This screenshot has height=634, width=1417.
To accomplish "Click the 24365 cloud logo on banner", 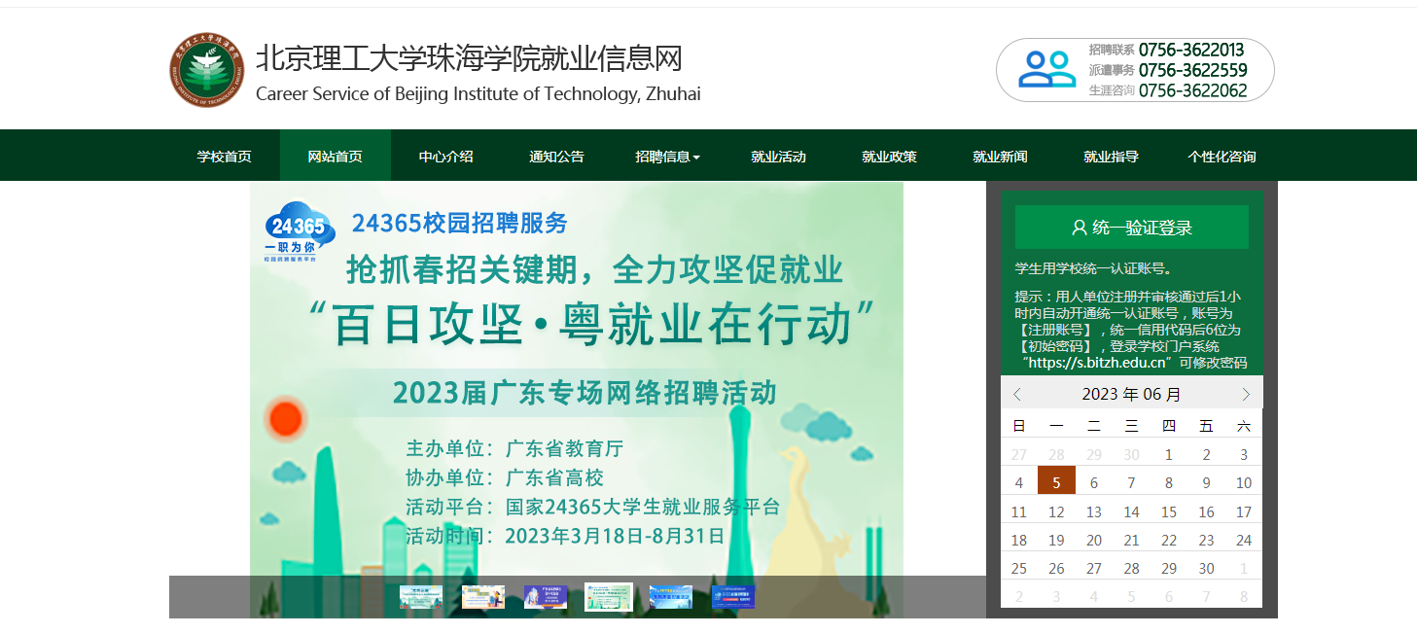I will pyautogui.click(x=300, y=232).
